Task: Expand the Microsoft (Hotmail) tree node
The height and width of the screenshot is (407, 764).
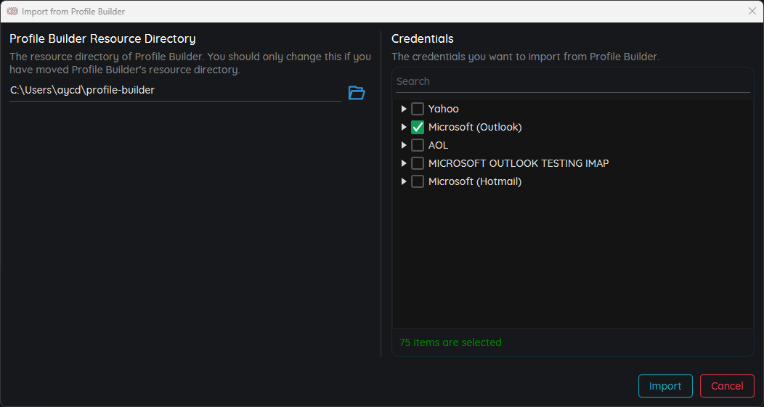Action: [x=404, y=181]
